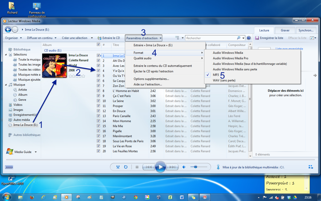321x201 pixels.
Task: Open the Liste non enregistrée link
Action: (x=289, y=49)
